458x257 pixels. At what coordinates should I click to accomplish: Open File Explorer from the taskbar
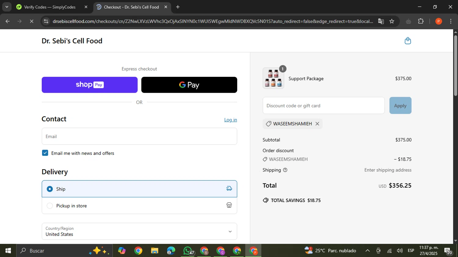(154, 251)
